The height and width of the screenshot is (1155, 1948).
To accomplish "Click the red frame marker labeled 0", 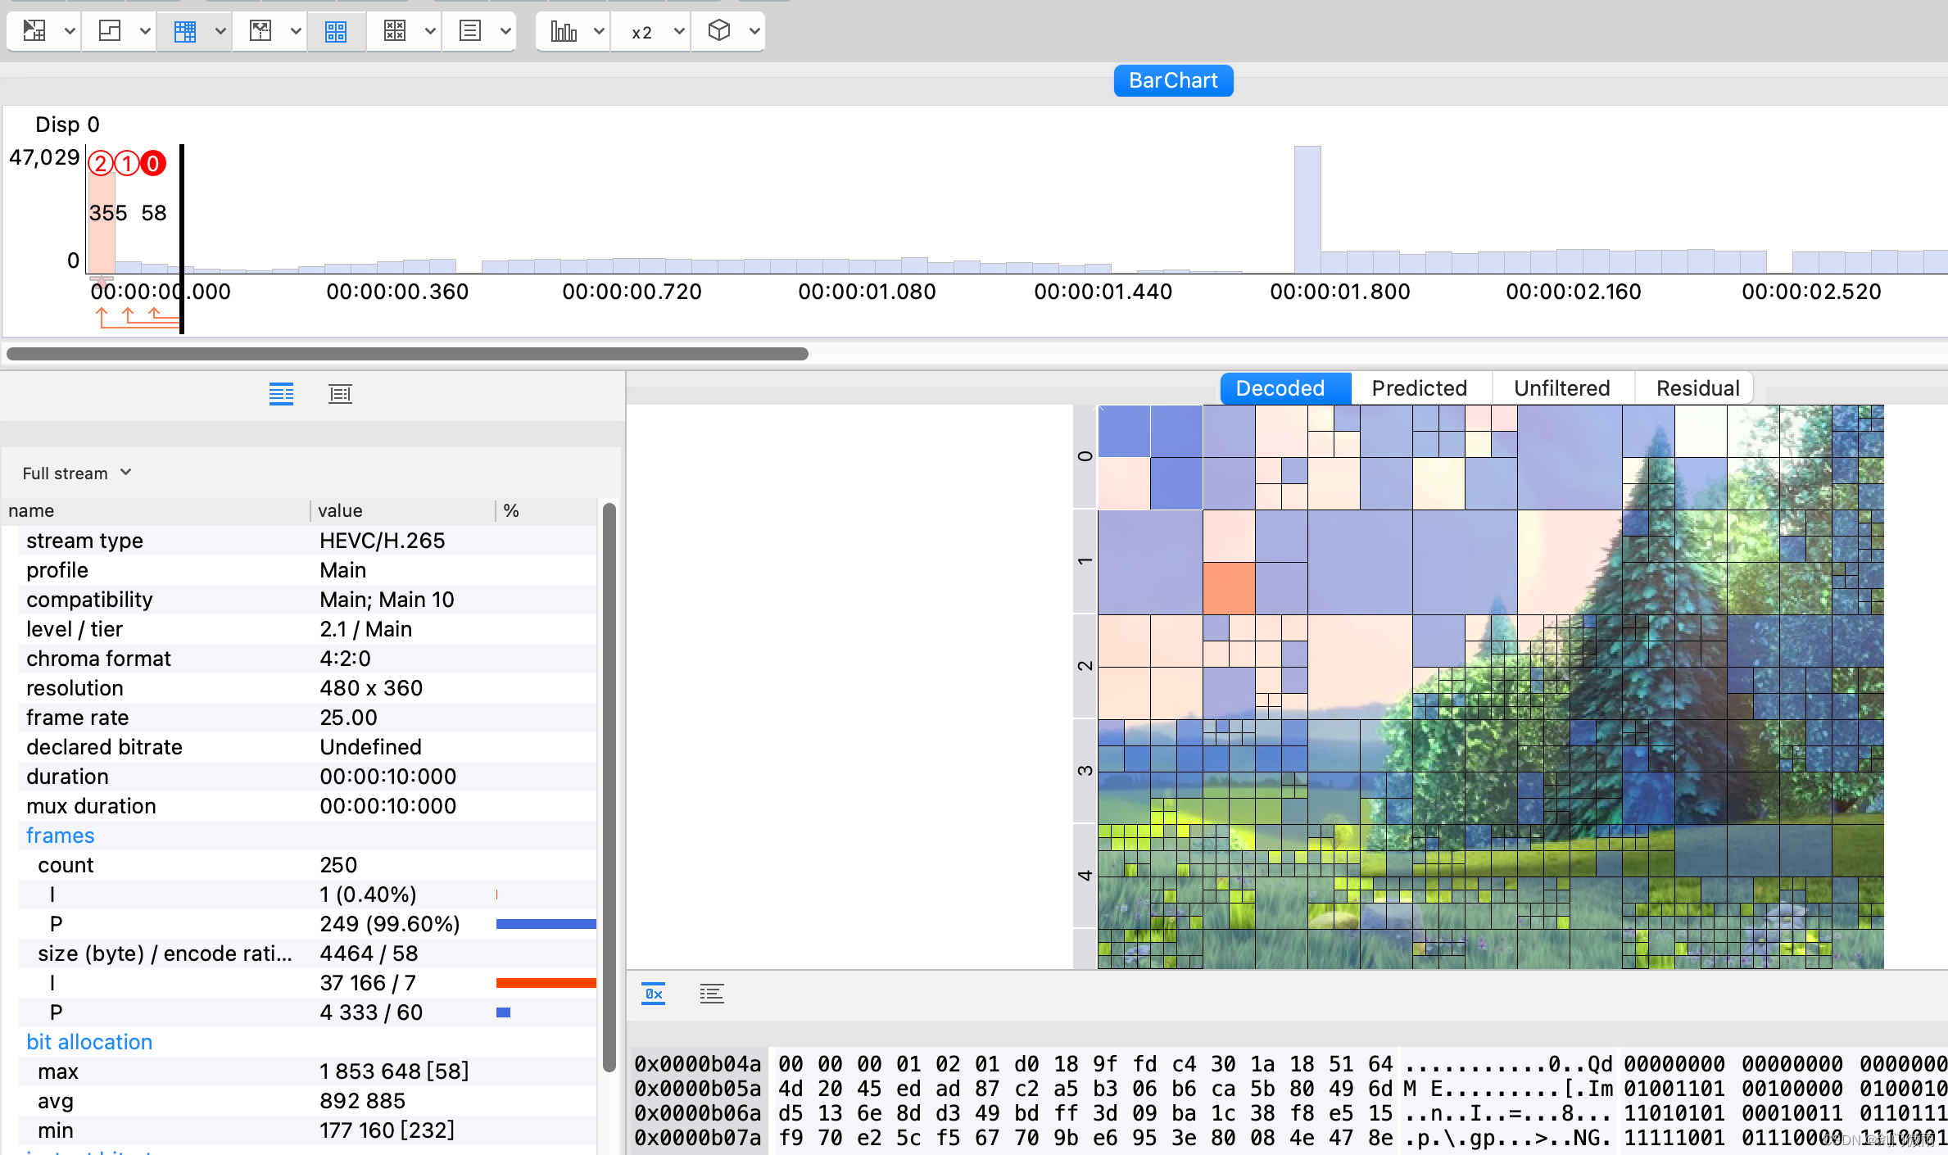I will click(x=153, y=164).
